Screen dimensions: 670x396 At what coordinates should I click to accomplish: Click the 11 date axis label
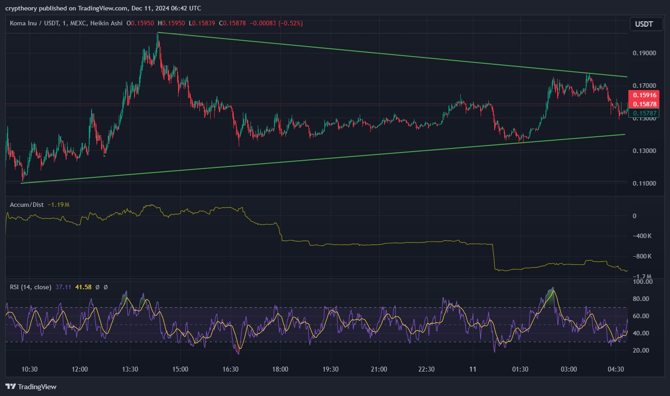tap(472, 369)
